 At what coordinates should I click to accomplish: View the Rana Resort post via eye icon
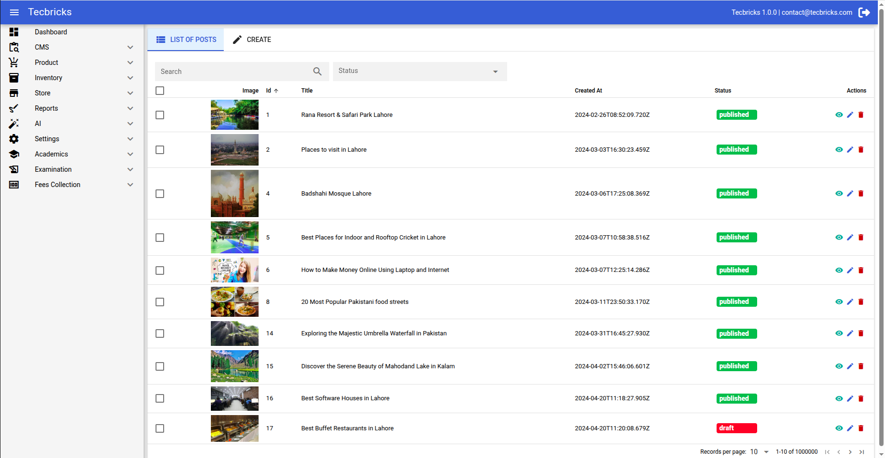click(839, 115)
